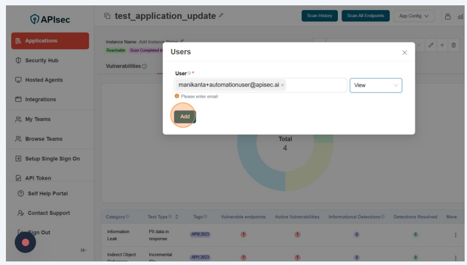The width and height of the screenshot is (467, 265).
Task: Click pencil icon beside test_application_update title
Action: click(221, 15)
